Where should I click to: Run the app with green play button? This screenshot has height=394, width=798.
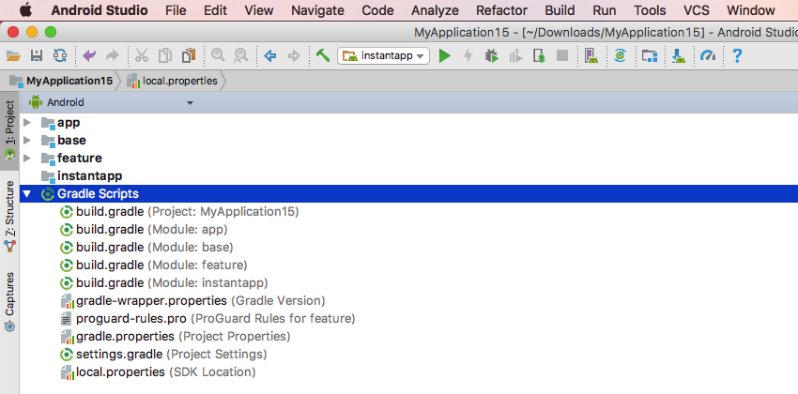click(x=445, y=56)
